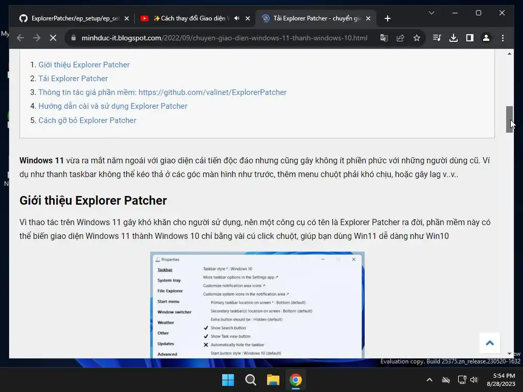Share this page via share icon
Screen dimensions: 523x392
[400, 38]
